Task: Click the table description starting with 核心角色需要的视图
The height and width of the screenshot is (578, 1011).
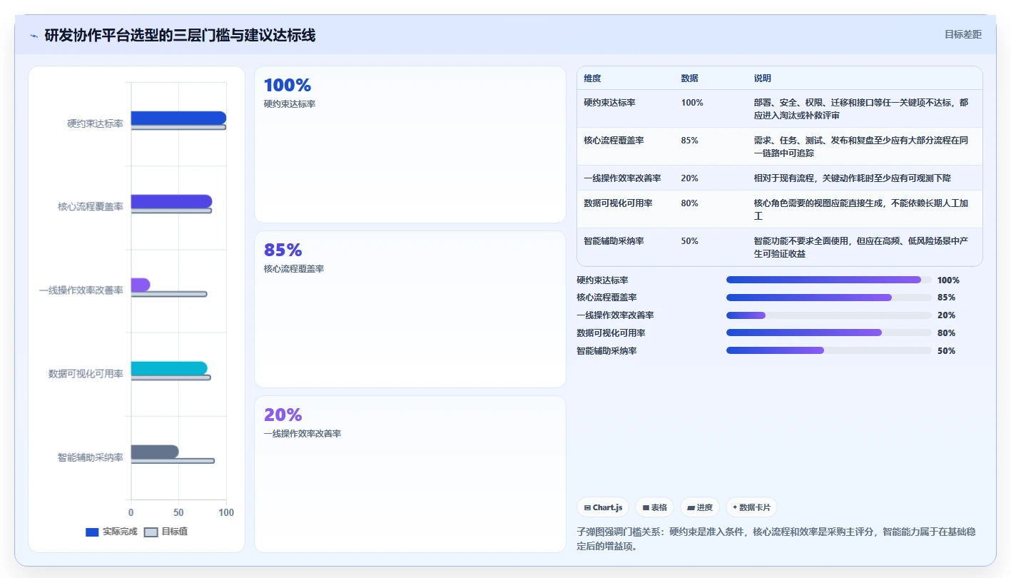Action: pos(861,209)
